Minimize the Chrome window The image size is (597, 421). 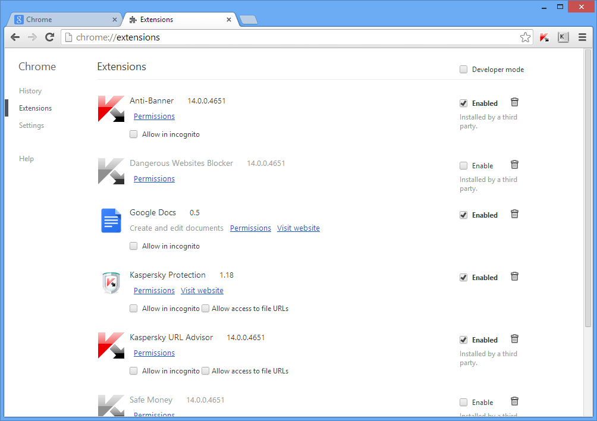pos(544,7)
